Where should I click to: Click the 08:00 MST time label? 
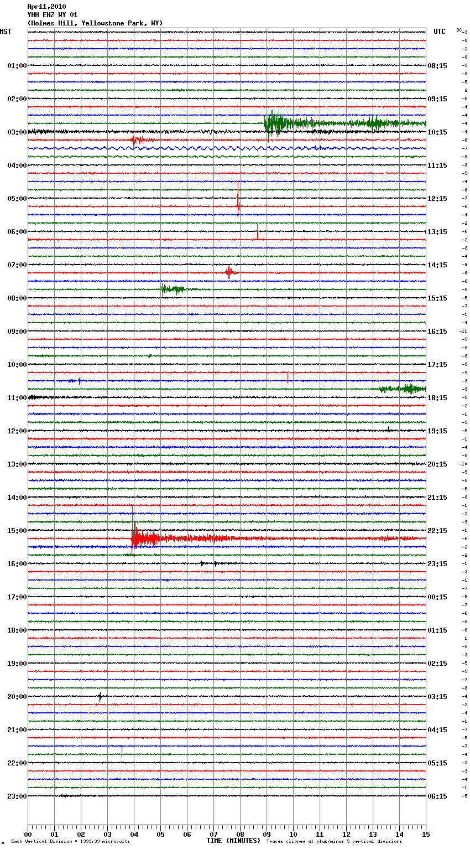[x=17, y=298]
